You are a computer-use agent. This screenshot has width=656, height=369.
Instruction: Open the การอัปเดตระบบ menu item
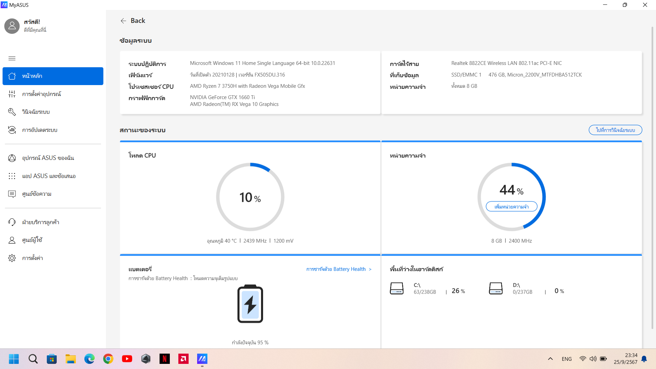(x=53, y=130)
